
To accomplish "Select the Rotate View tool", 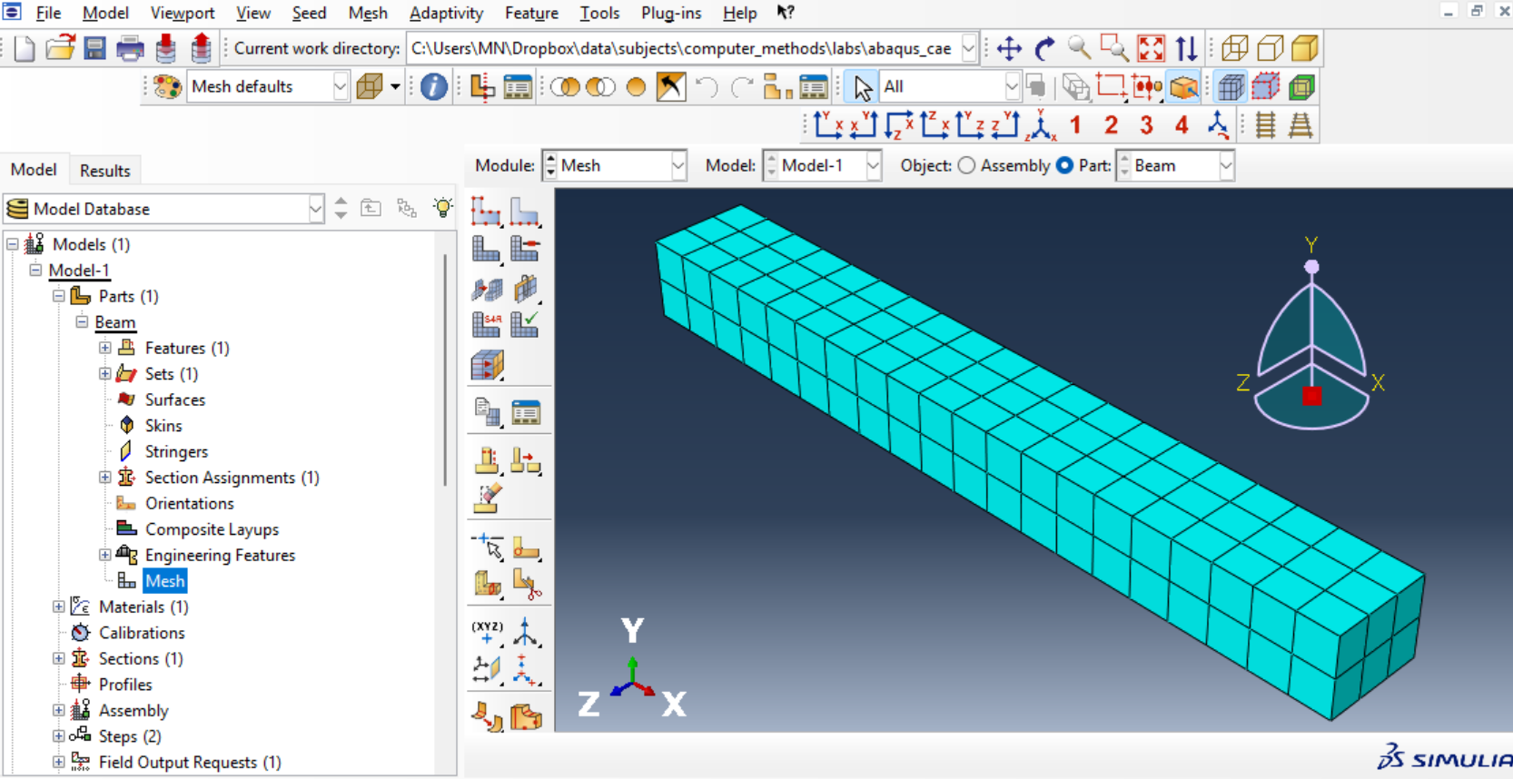I will click(x=1044, y=48).
